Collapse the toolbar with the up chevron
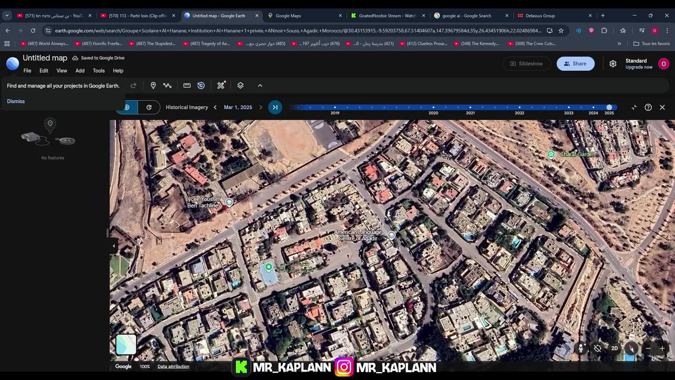This screenshot has width=675, height=380. [260, 85]
